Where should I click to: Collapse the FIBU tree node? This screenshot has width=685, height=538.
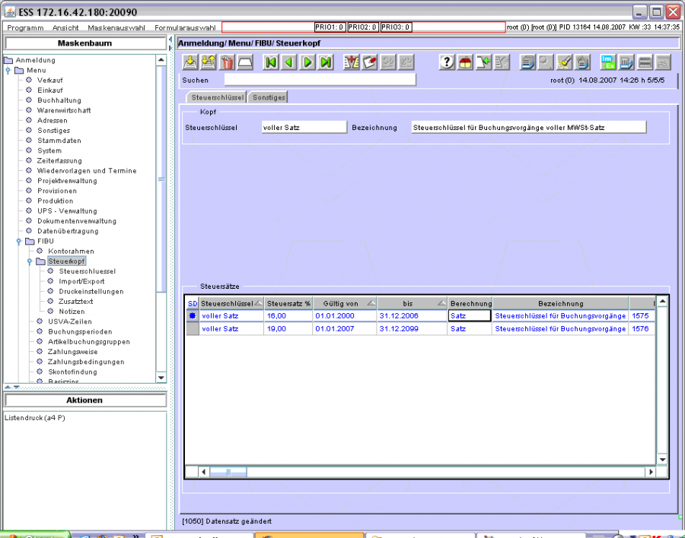pos(19,241)
